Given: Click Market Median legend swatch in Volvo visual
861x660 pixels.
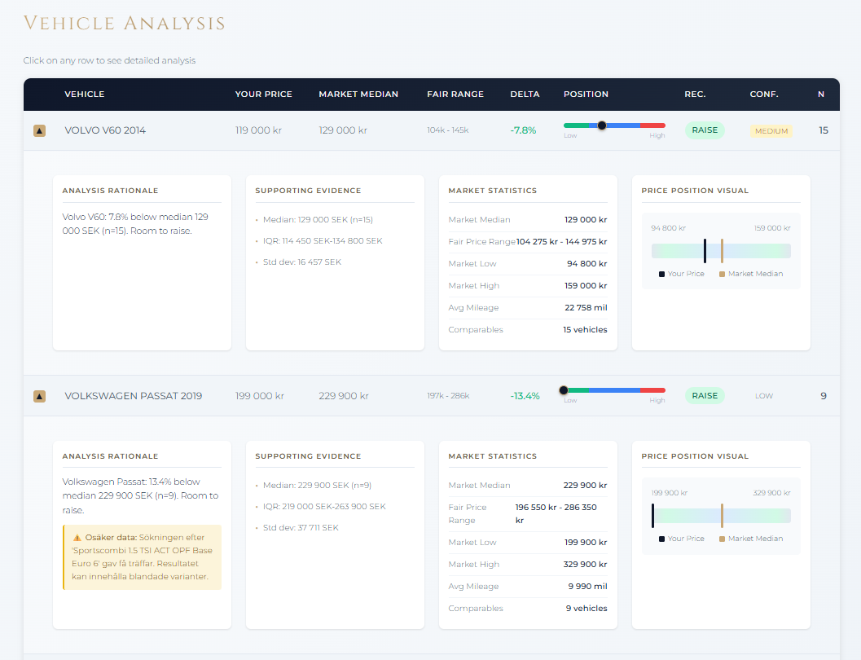Looking at the screenshot, I should pyautogui.click(x=722, y=274).
